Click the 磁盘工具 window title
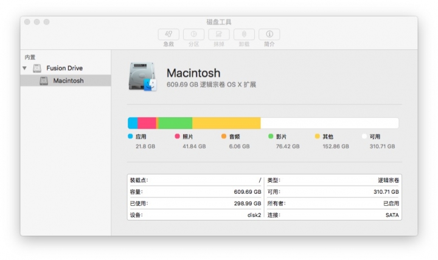 point(219,22)
